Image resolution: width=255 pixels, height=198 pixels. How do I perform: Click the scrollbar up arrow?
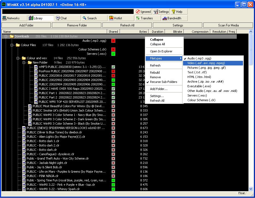pos(251,31)
